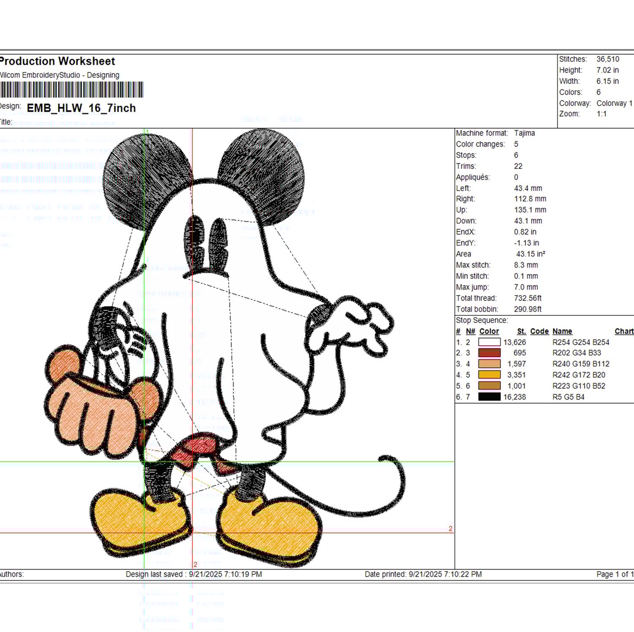The image size is (634, 632).
Task: Select the thread name "R5 G5 B4"
Action: (568, 397)
